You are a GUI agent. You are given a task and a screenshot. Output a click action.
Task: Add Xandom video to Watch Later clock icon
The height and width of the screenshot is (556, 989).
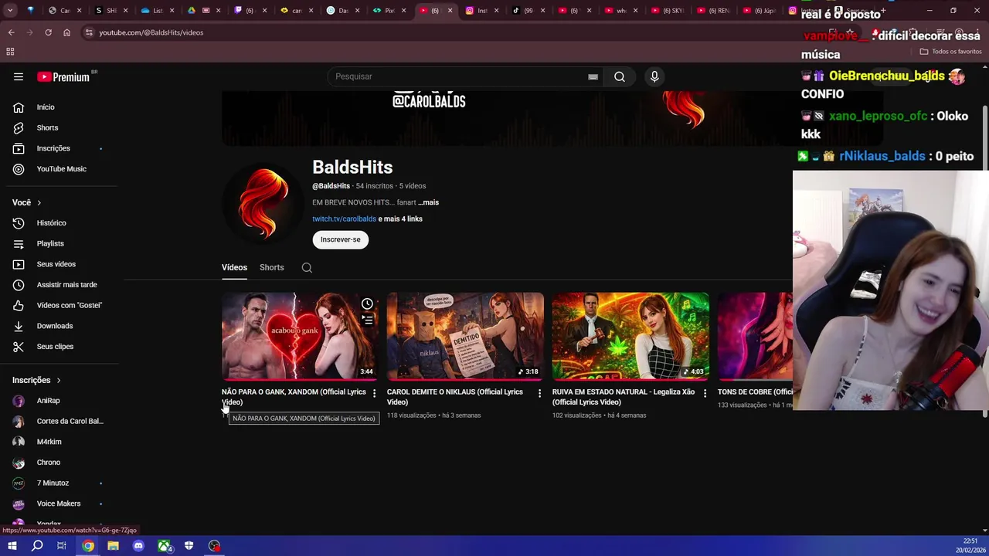(367, 303)
